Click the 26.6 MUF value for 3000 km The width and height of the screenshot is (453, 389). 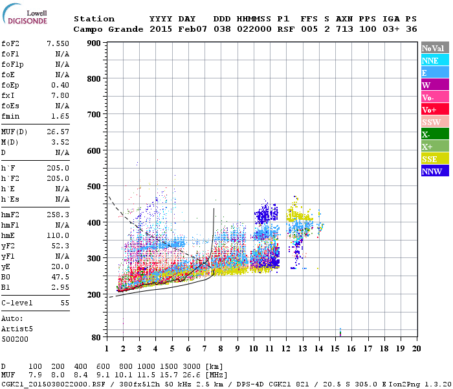point(192,375)
